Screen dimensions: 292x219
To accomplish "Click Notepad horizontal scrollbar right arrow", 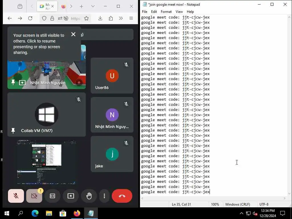I will coord(284,198).
